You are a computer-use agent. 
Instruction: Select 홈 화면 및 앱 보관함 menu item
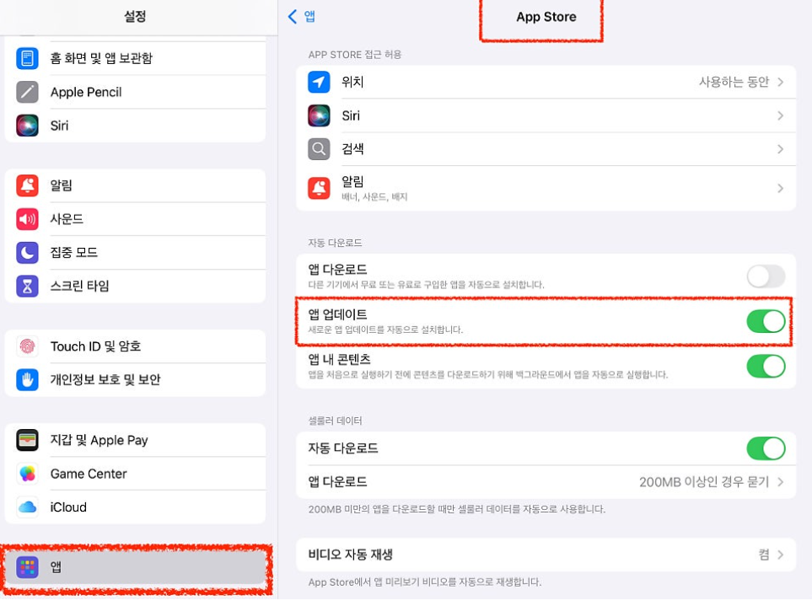point(135,58)
